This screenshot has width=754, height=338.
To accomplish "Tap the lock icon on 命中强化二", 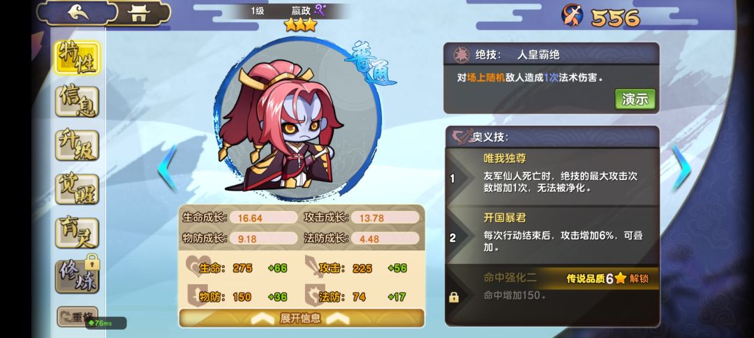I will 453,297.
